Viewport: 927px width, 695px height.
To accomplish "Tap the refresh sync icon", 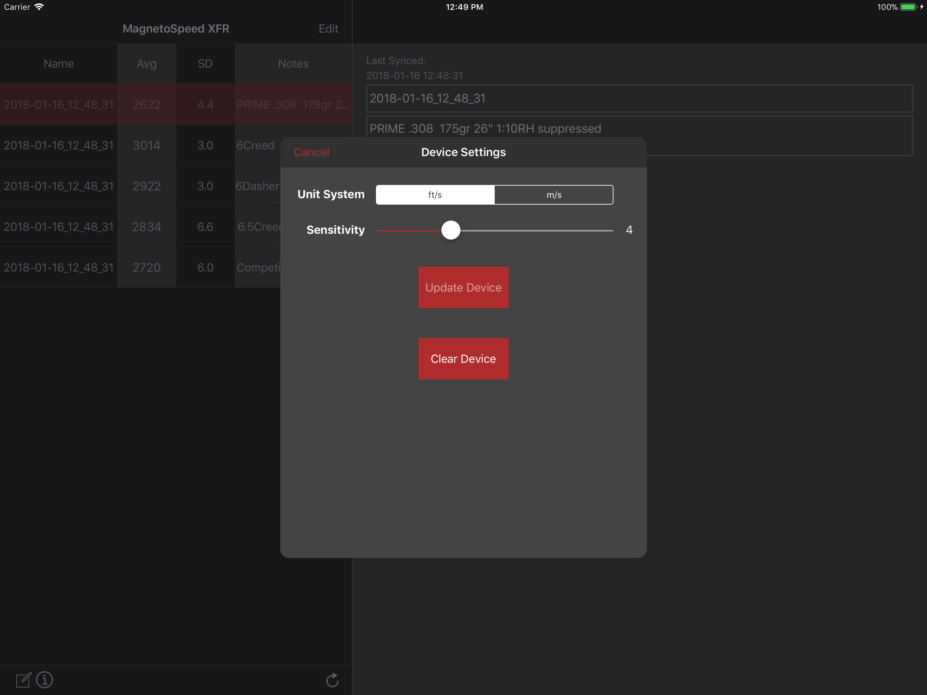I will (x=332, y=679).
